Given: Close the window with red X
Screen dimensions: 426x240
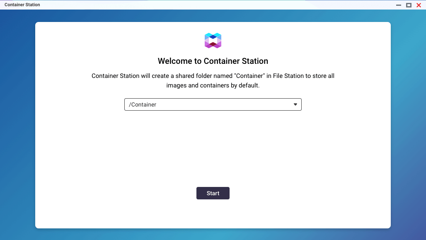Looking at the screenshot, I should [419, 5].
